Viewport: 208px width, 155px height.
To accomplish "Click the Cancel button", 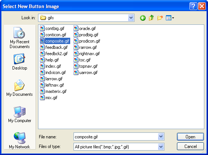I will (x=190, y=146).
